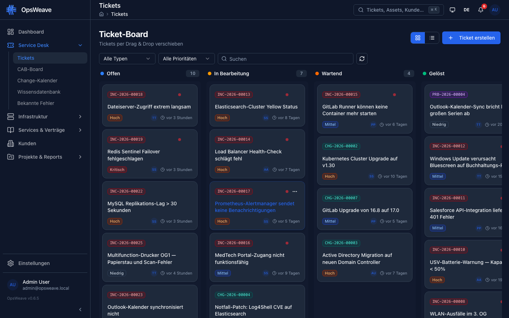Open the more options menu on the Prometheus ticket
The height and width of the screenshot is (318, 509).
(295, 192)
